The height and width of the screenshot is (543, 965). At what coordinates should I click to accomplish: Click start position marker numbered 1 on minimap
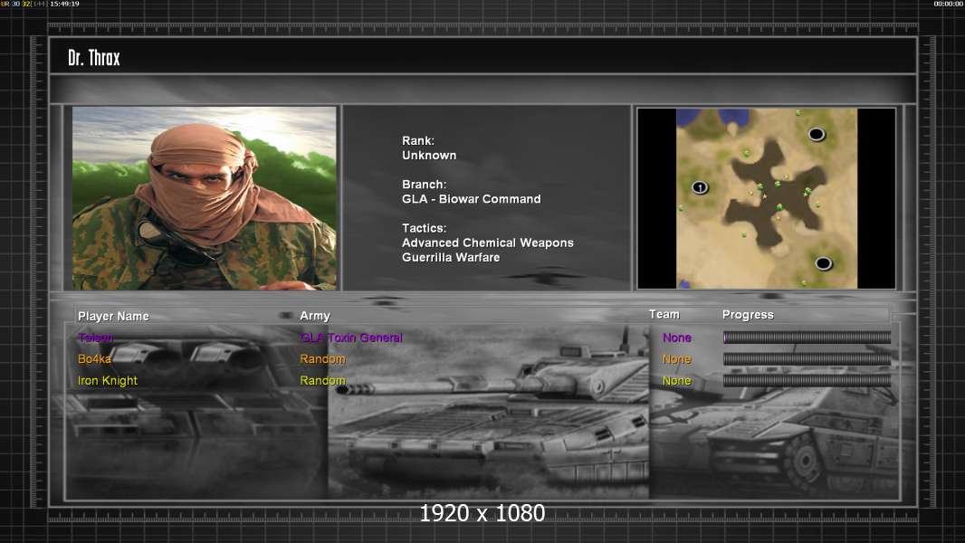point(700,187)
